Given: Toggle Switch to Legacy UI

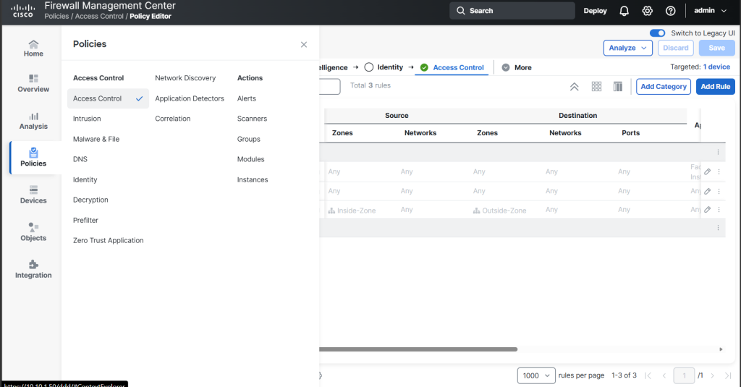Looking at the screenshot, I should [657, 33].
